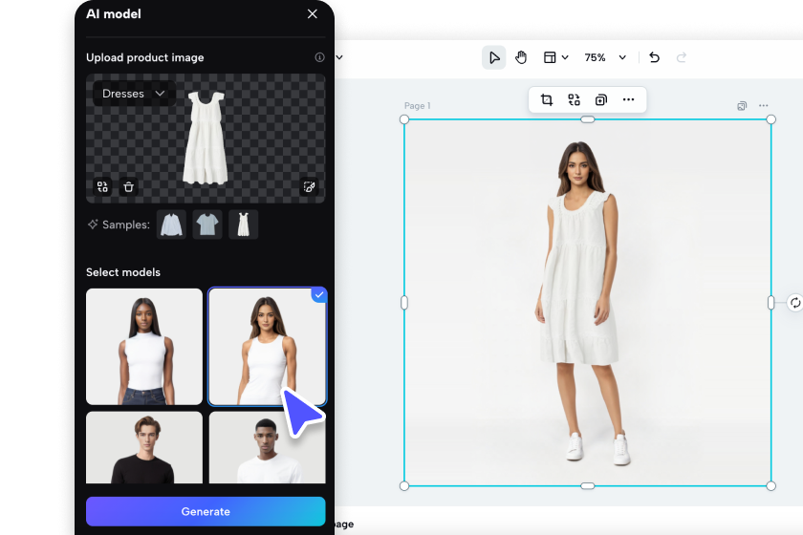The image size is (803, 535).
Task: Click the Page 1 label
Action: pos(418,105)
